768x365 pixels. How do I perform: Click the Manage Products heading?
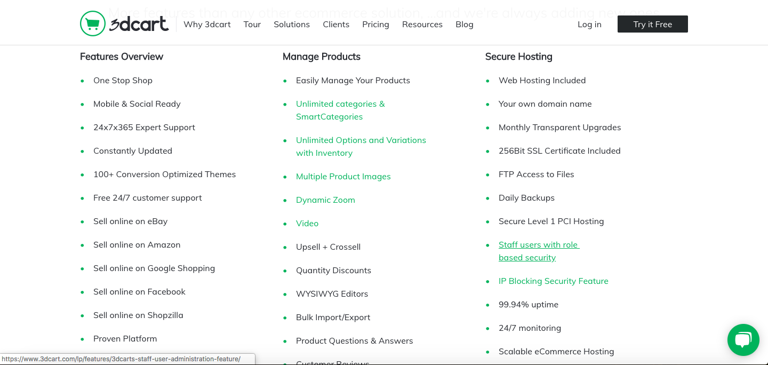pos(322,57)
